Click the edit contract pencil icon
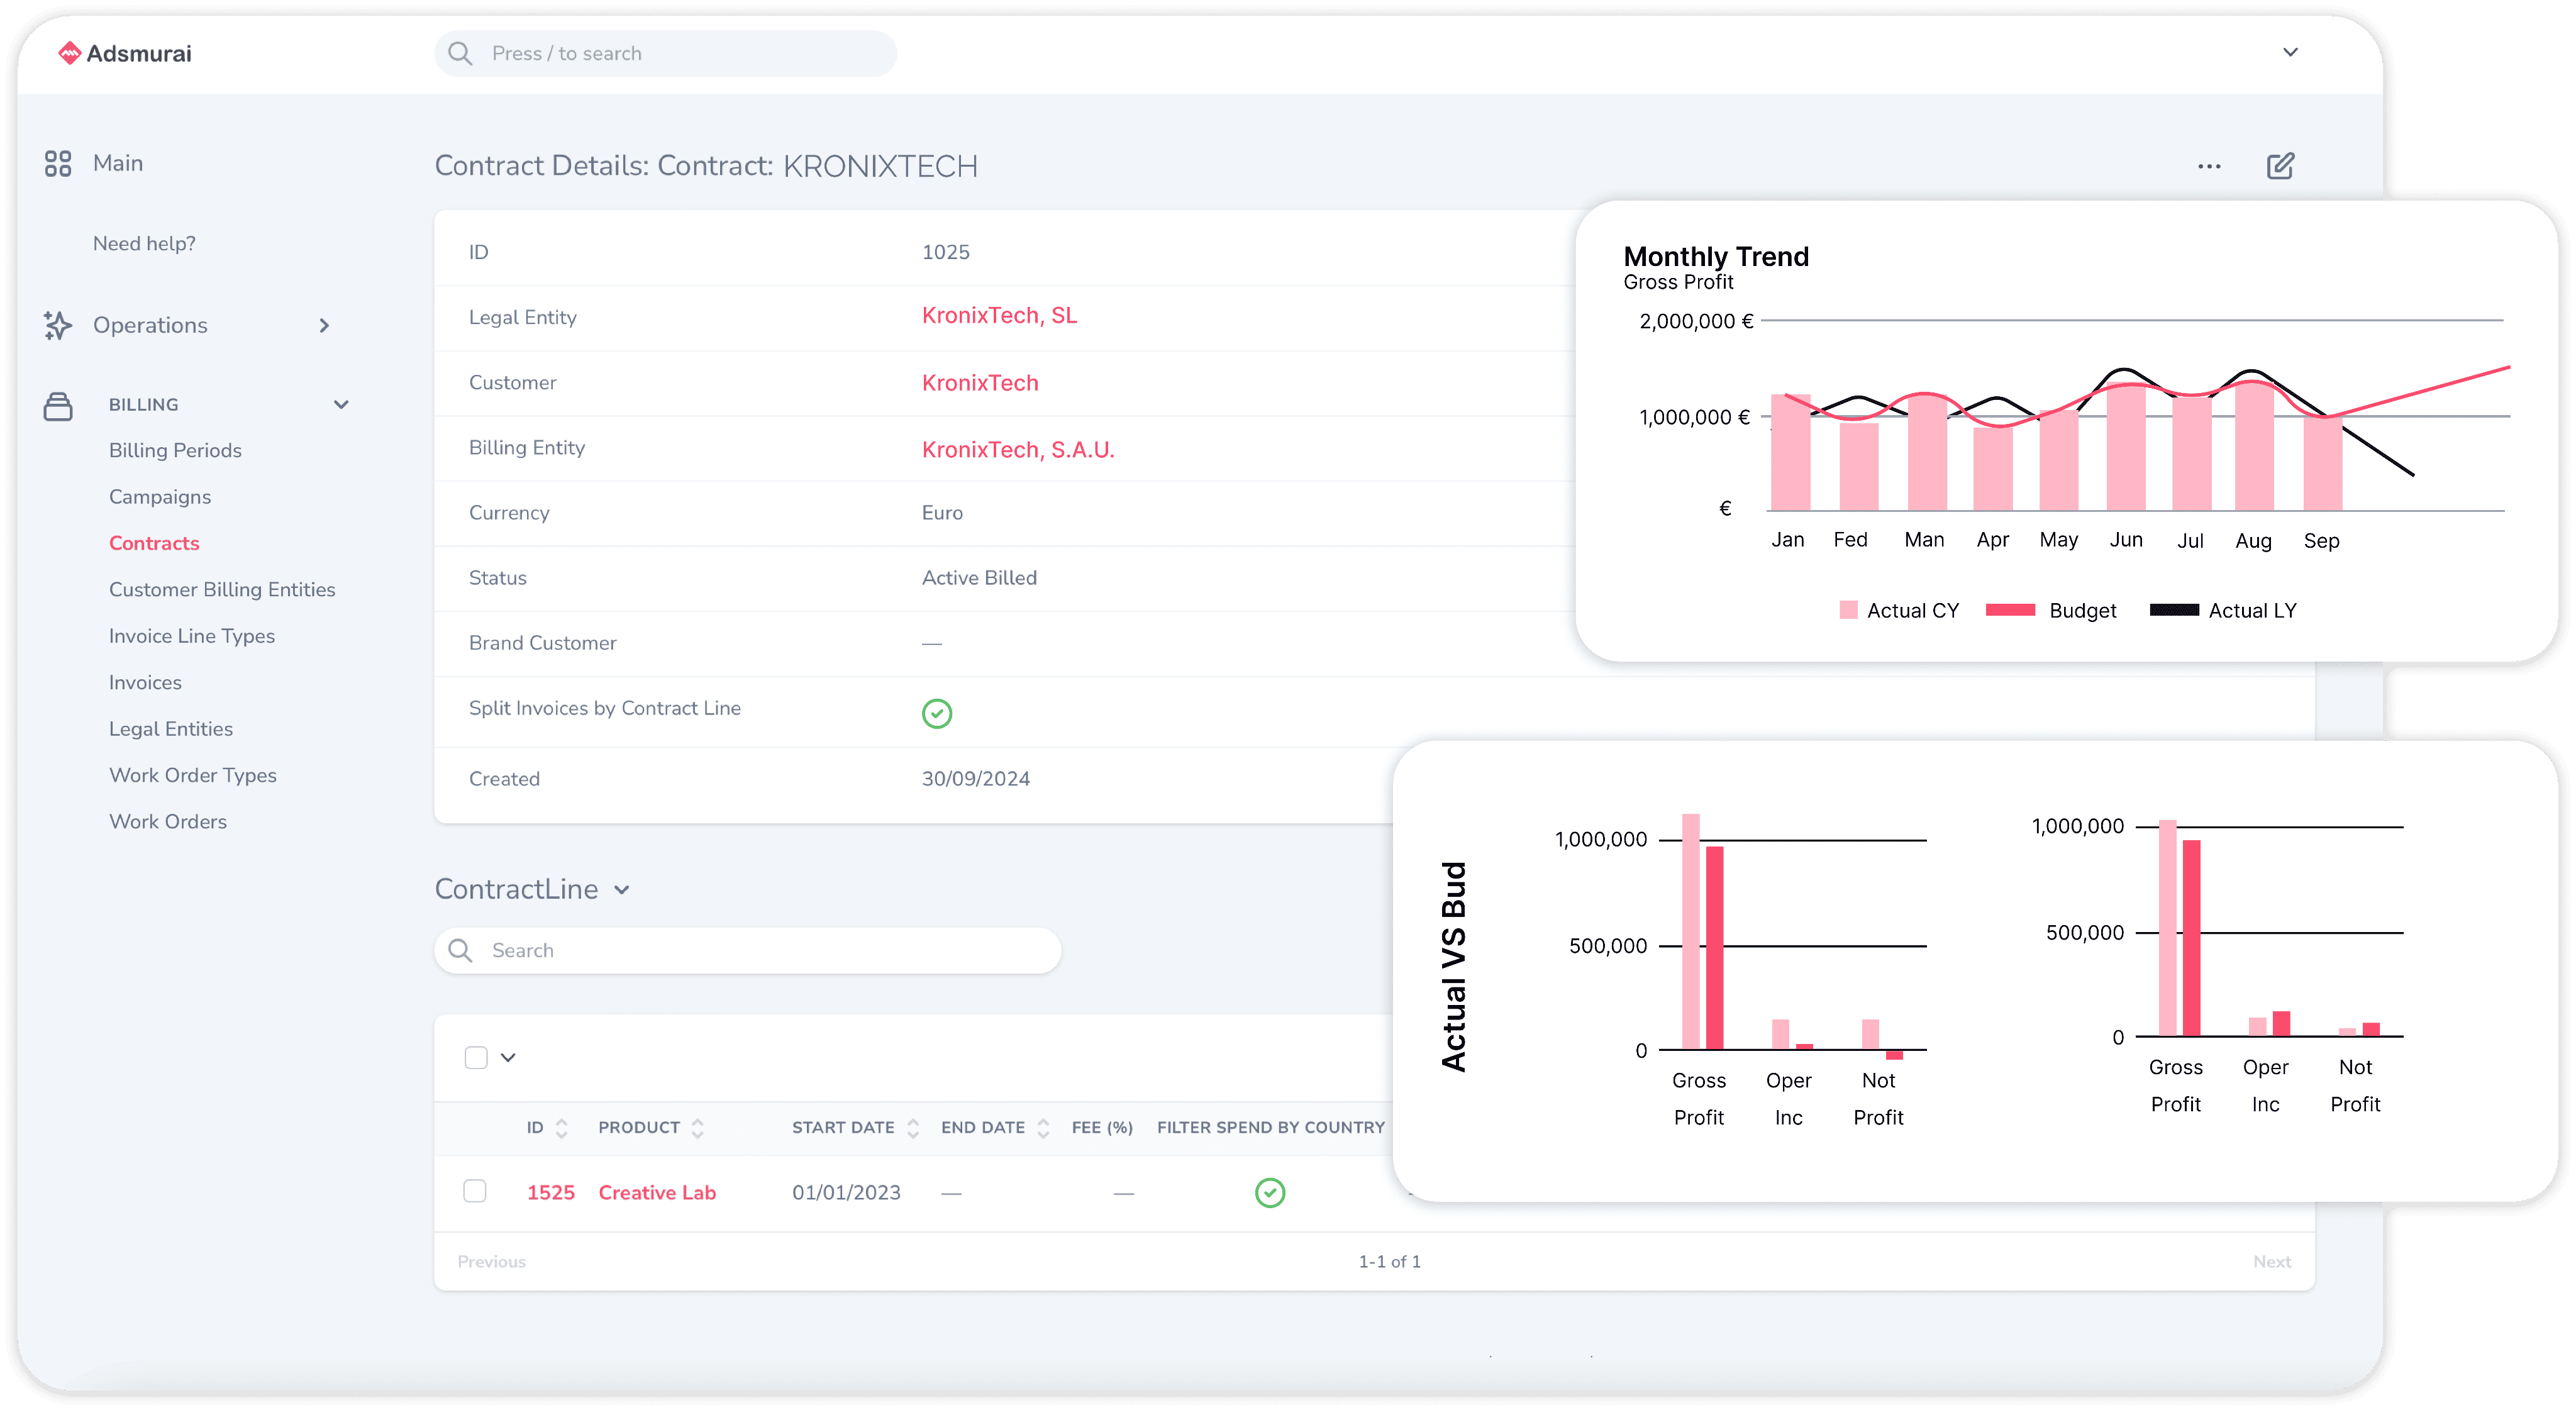This screenshot has height=1410, width=2576. click(2281, 166)
